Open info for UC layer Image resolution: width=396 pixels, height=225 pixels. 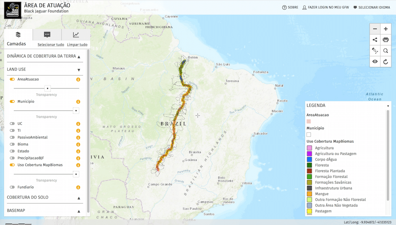click(x=78, y=124)
